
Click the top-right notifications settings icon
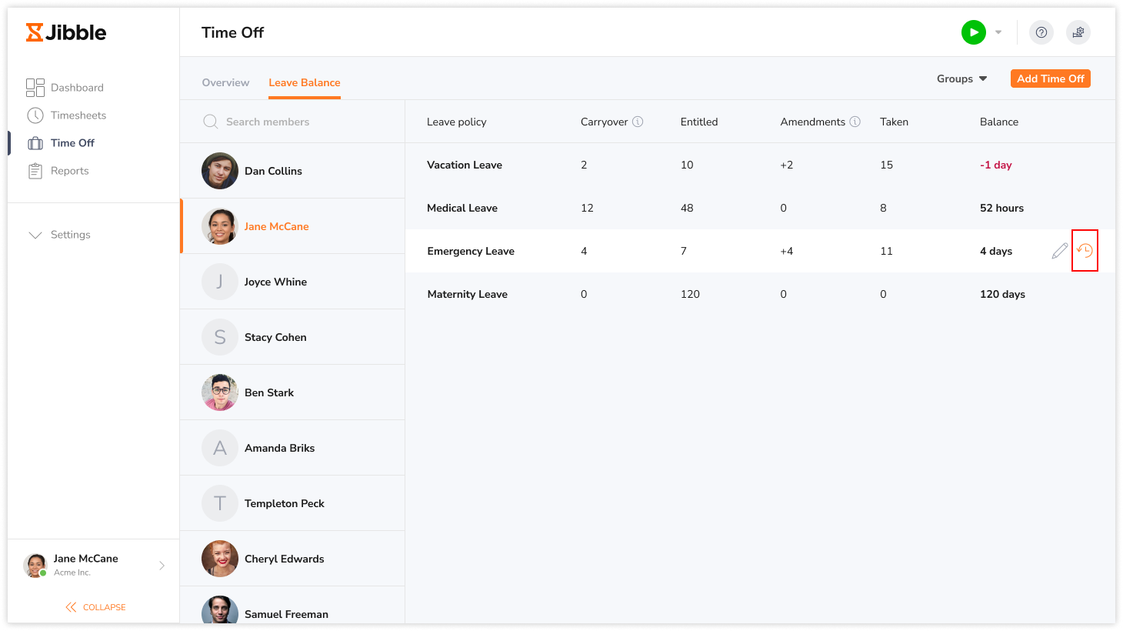pyautogui.click(x=1078, y=32)
